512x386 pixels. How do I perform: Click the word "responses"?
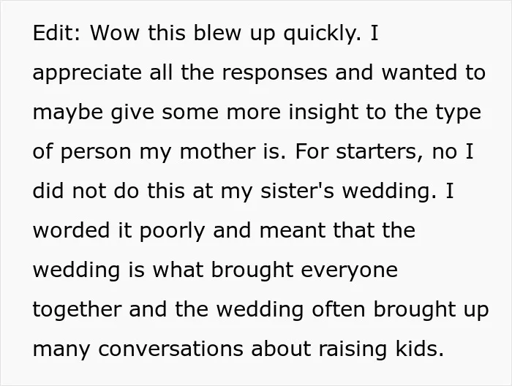pos(274,73)
